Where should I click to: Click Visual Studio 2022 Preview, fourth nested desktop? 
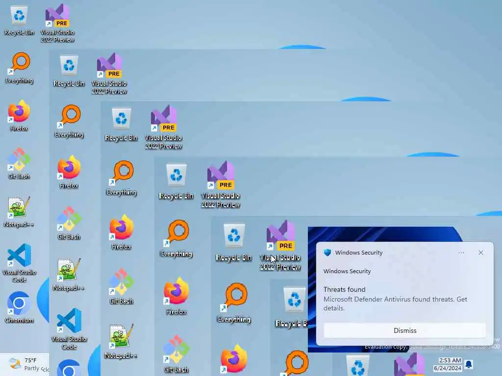tap(221, 185)
